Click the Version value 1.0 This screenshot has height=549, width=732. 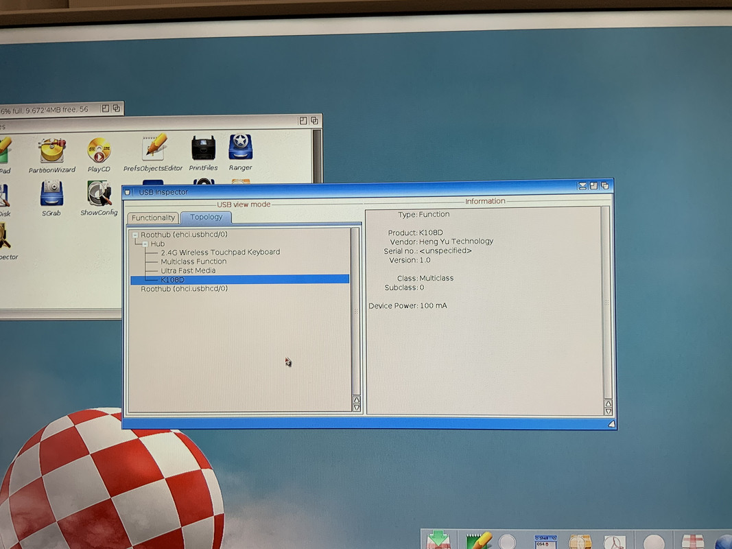(425, 260)
